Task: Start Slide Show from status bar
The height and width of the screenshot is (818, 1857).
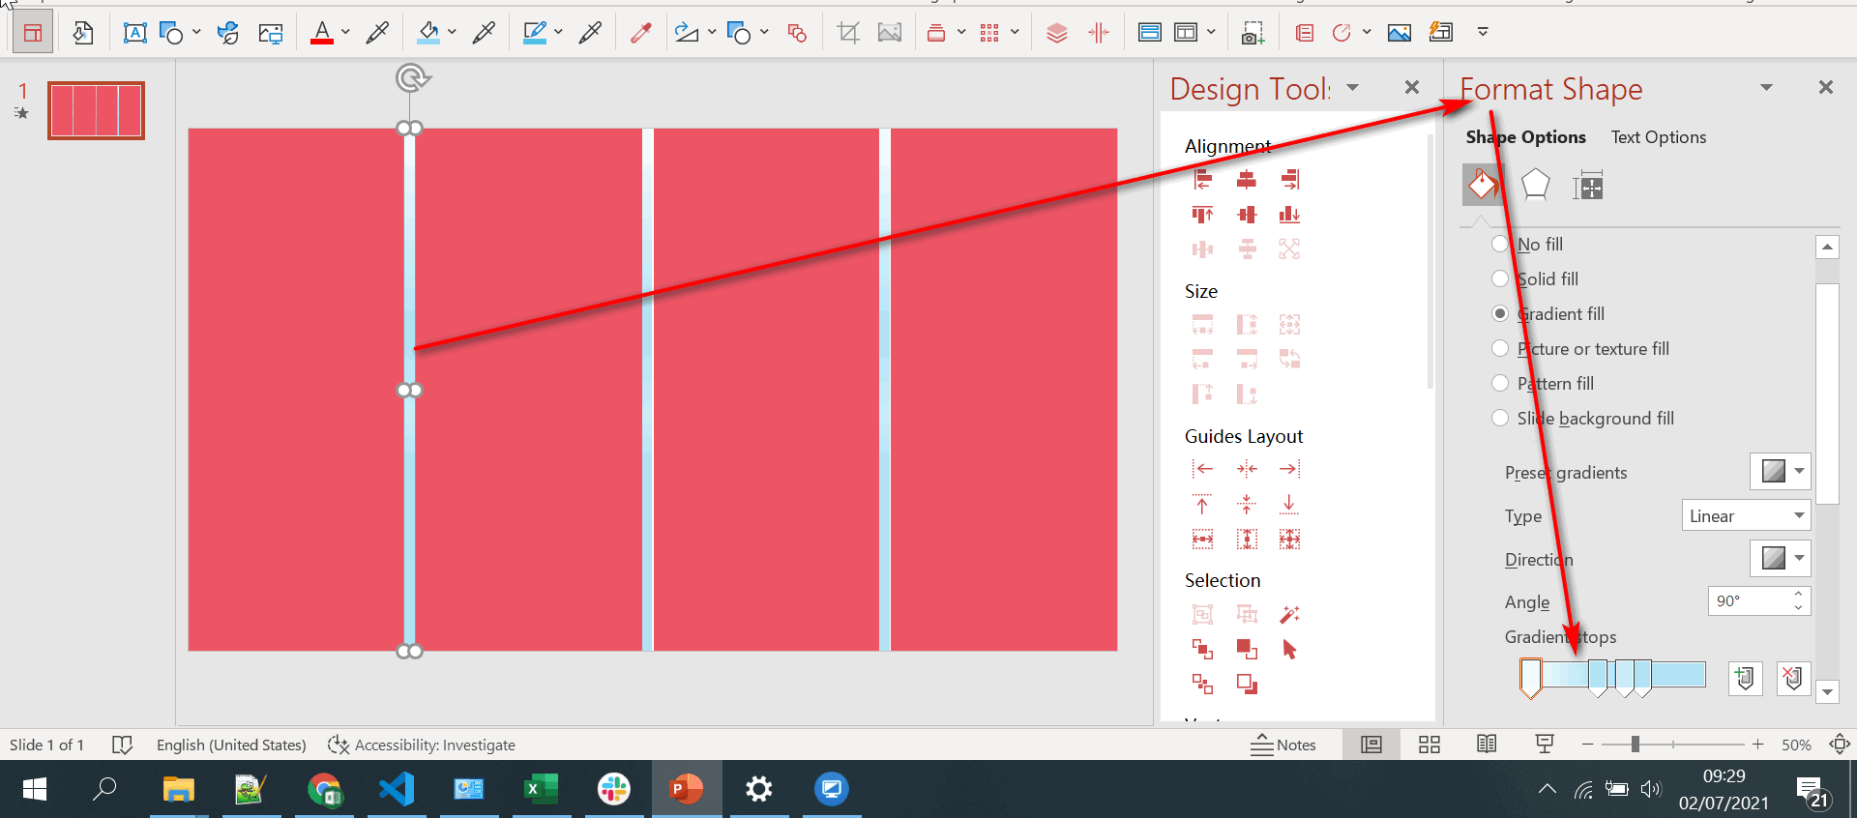Action: 1545,745
